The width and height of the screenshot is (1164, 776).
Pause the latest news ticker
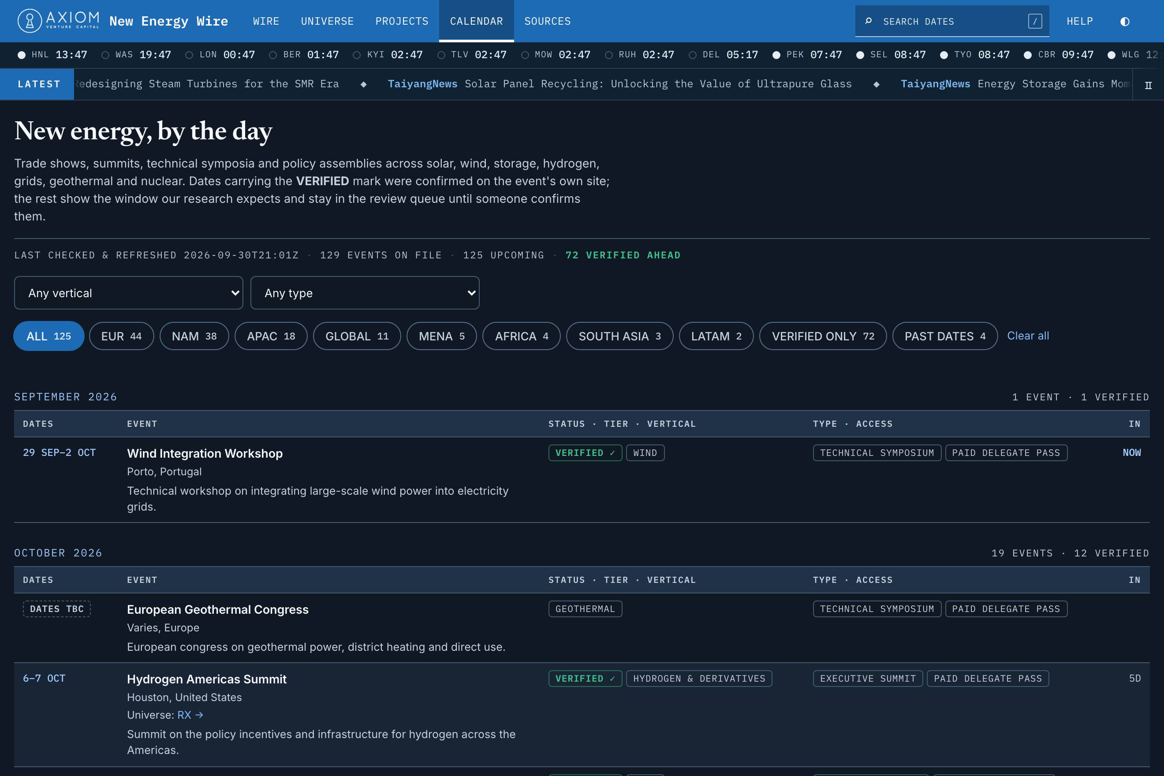[1148, 85]
